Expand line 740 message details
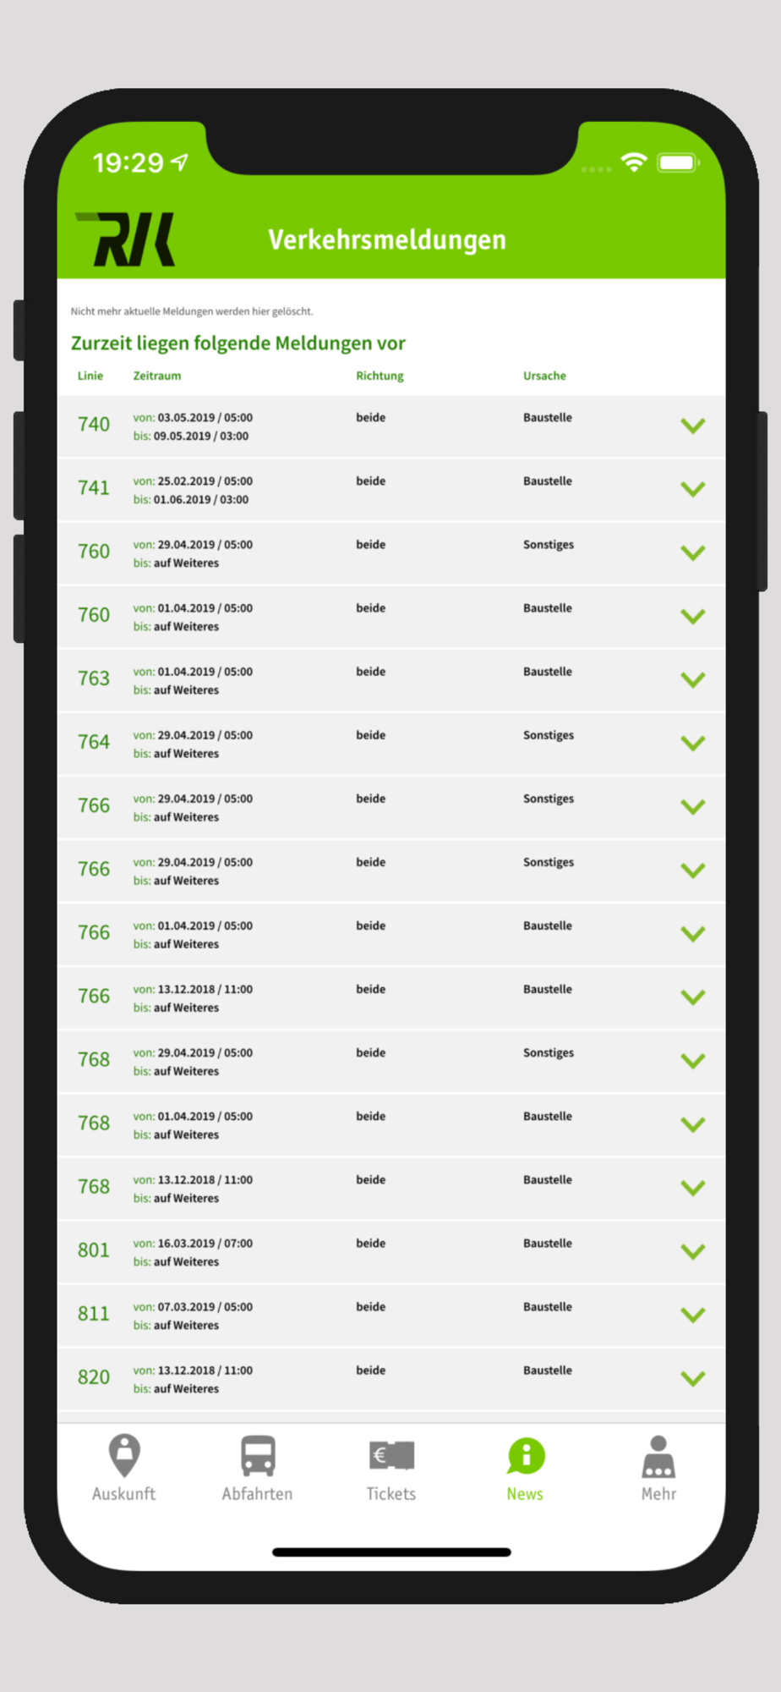The height and width of the screenshot is (1692, 781). coord(692,426)
